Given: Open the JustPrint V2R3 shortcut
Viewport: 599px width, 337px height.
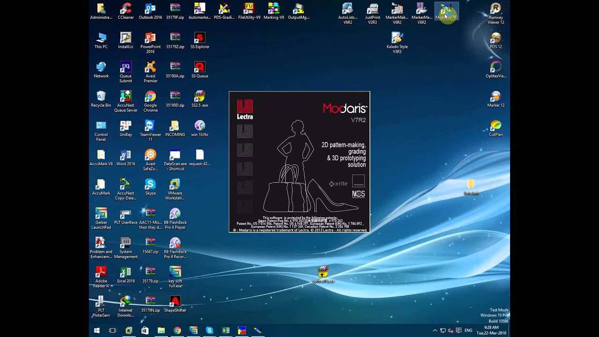Looking at the screenshot, I should pos(373,14).
